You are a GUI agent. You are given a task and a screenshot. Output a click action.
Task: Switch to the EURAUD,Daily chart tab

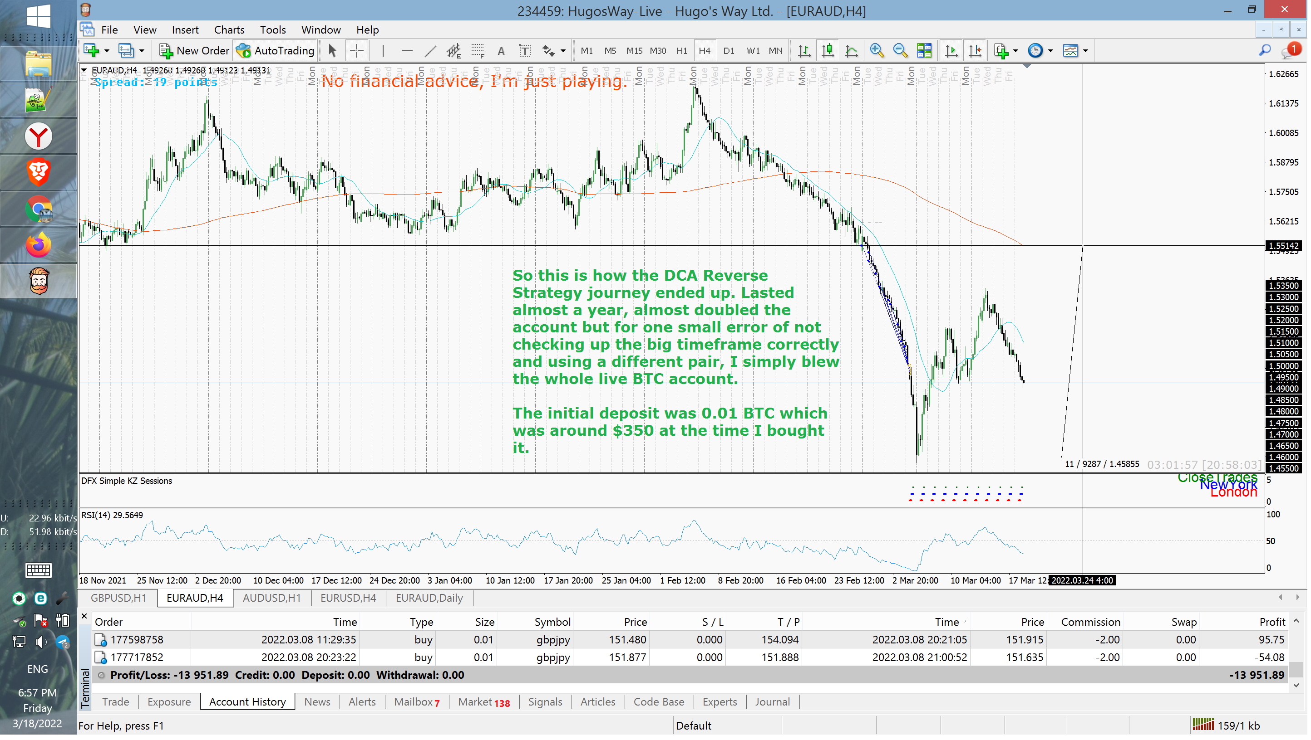coord(430,599)
